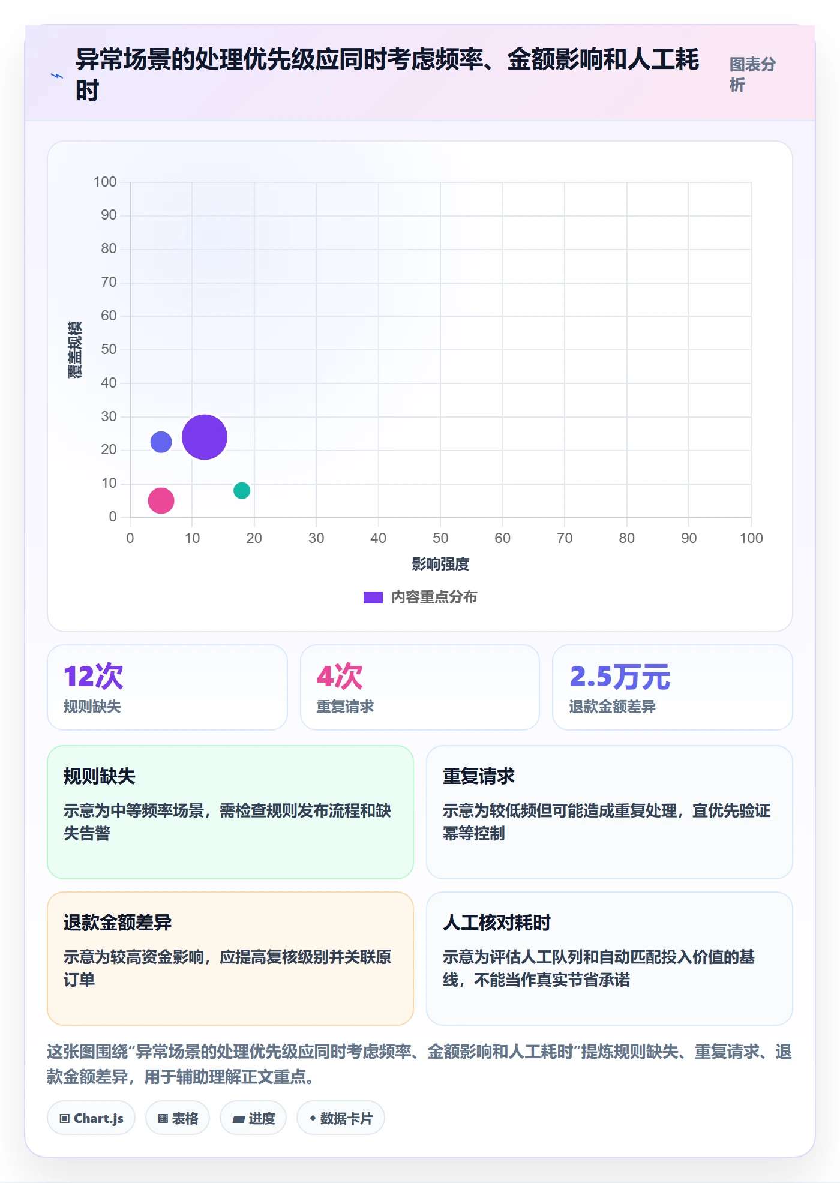This screenshot has height=1183, width=840.
Task: Click the Chart.js tag
Action: click(x=91, y=1118)
